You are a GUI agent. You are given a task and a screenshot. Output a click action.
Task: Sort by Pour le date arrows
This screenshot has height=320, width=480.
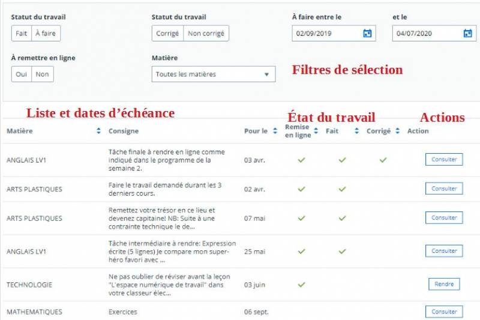(x=275, y=131)
